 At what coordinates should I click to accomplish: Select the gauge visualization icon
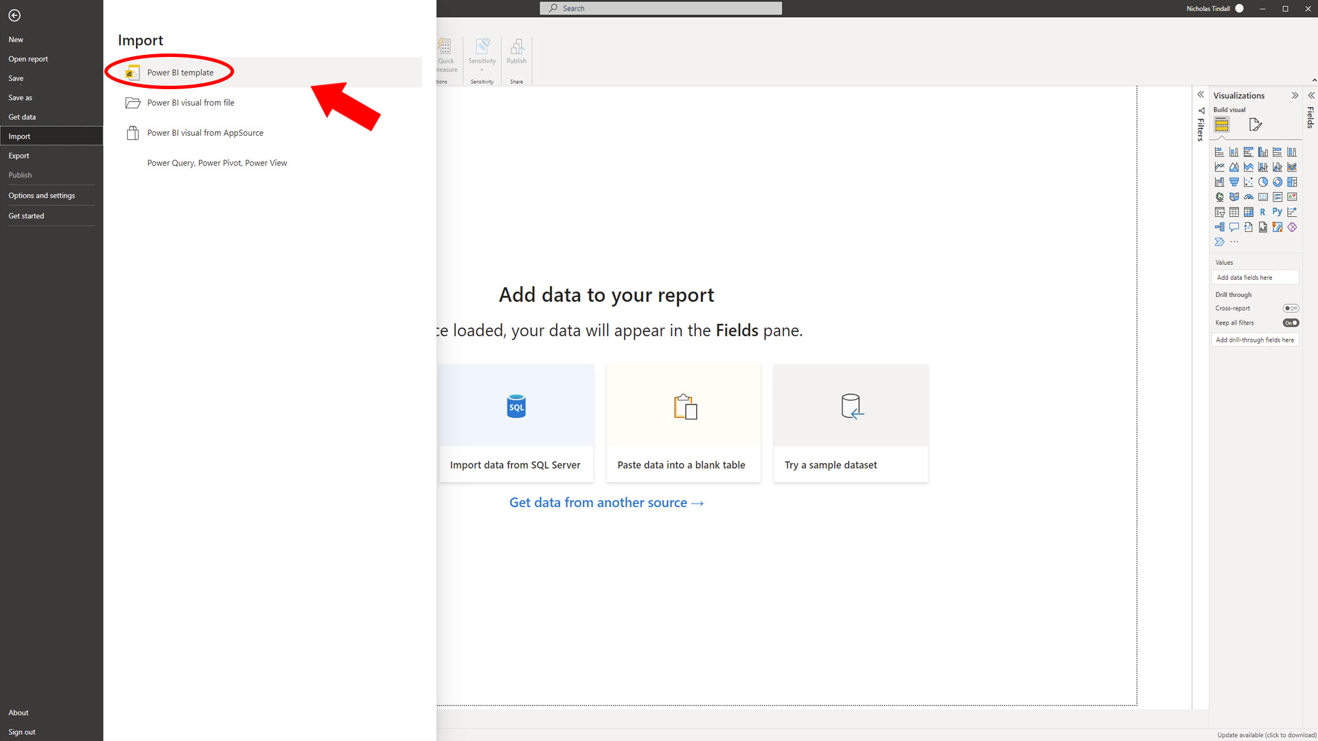(1249, 197)
